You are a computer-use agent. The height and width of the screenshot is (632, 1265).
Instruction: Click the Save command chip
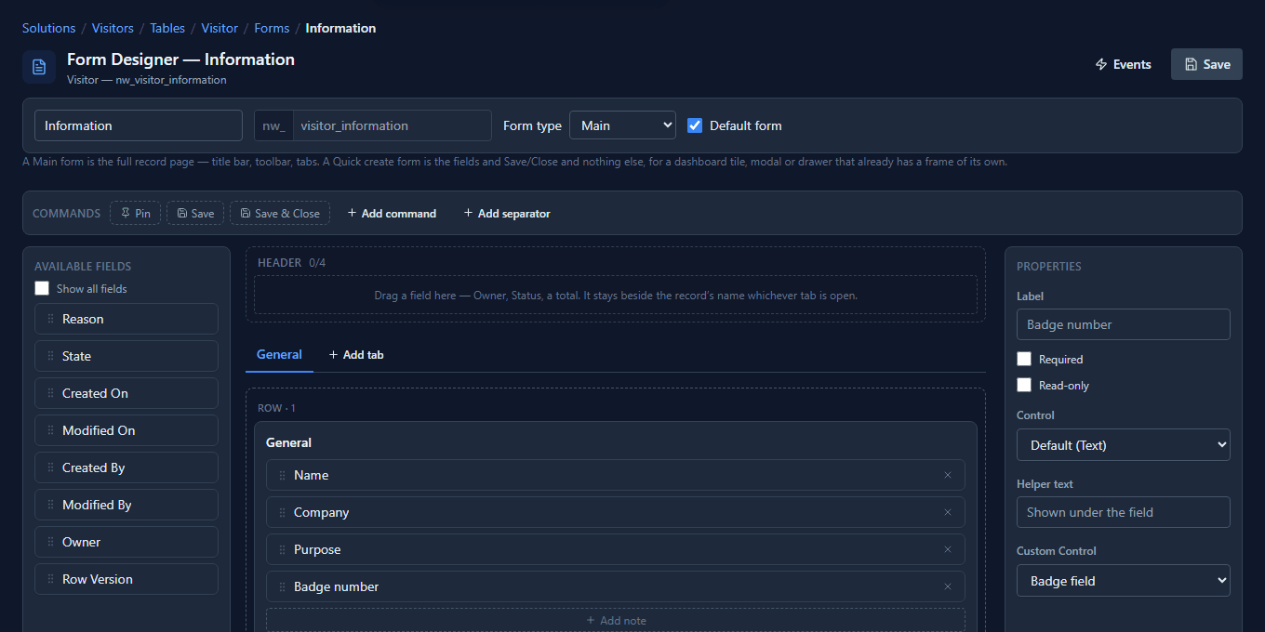195,213
